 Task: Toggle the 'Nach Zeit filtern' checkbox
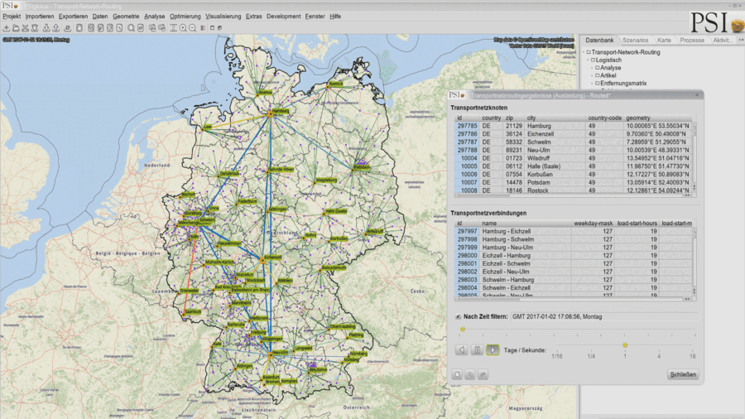[459, 316]
